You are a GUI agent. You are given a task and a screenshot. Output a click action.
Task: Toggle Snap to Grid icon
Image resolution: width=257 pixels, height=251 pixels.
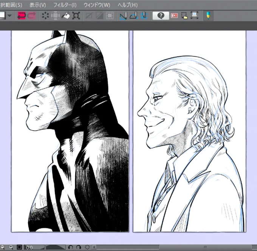pyautogui.click(x=144, y=16)
